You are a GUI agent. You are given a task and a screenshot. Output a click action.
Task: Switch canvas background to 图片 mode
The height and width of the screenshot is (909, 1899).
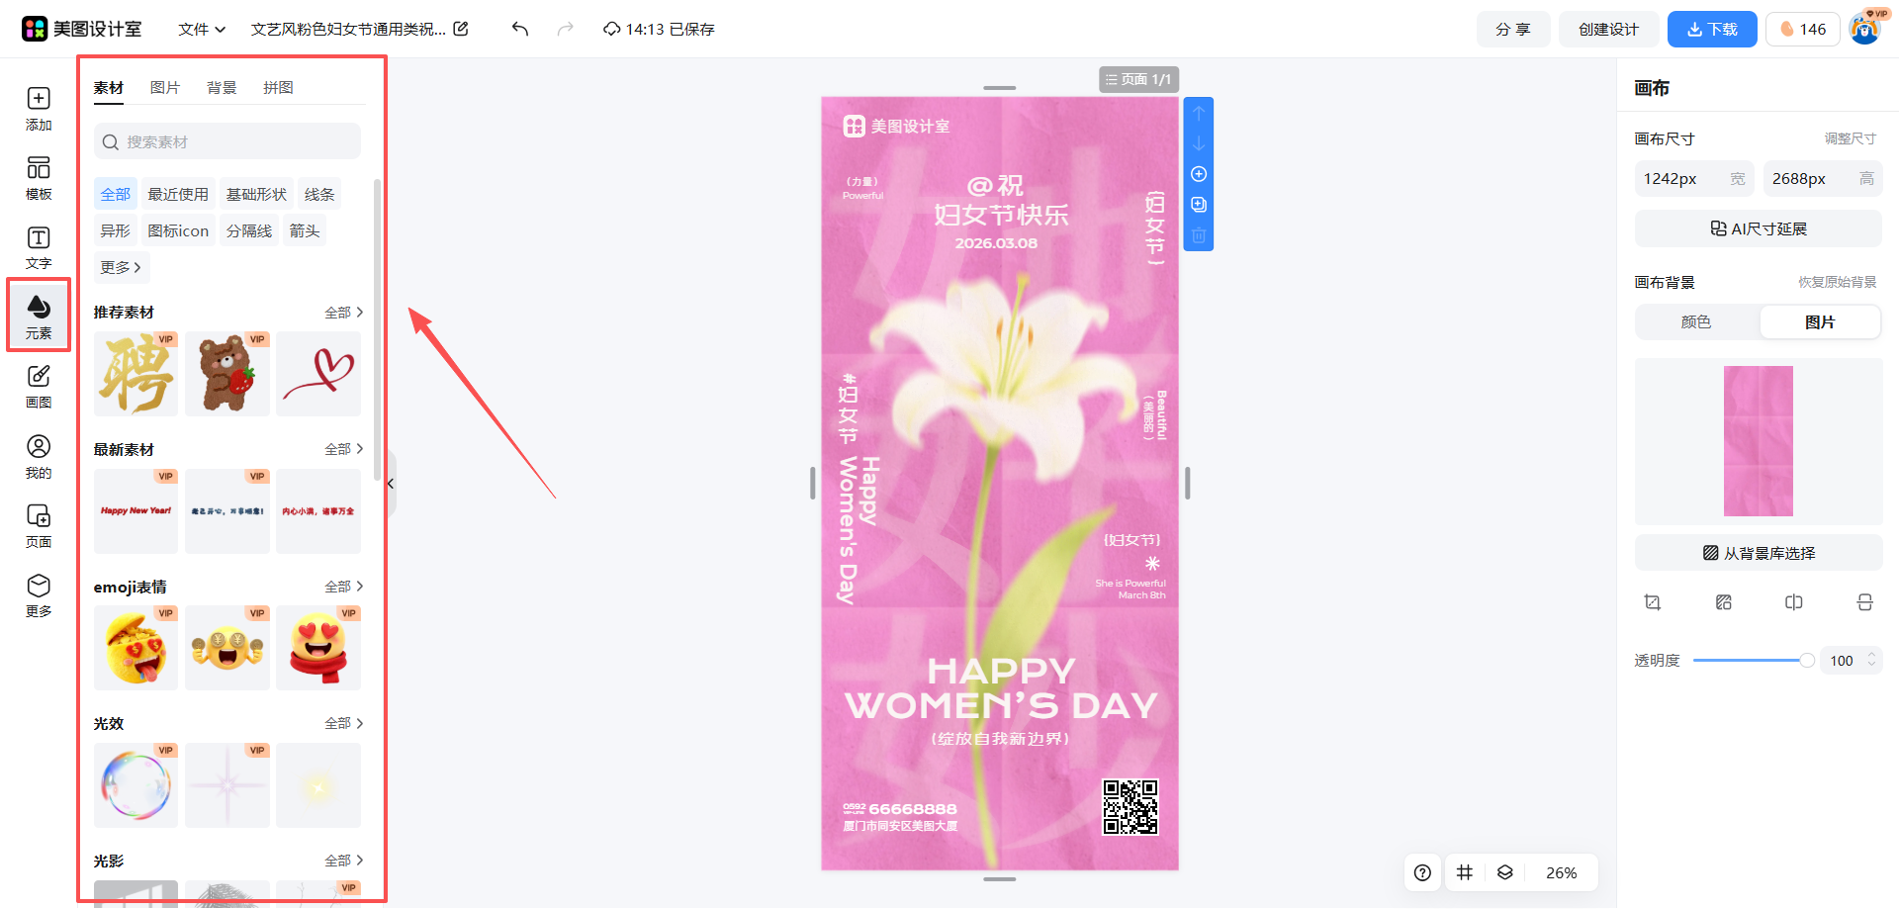tap(1819, 322)
